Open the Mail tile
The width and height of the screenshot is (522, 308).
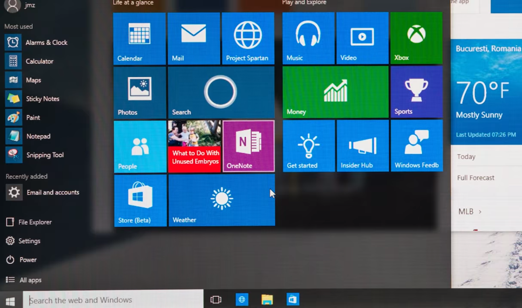(194, 39)
